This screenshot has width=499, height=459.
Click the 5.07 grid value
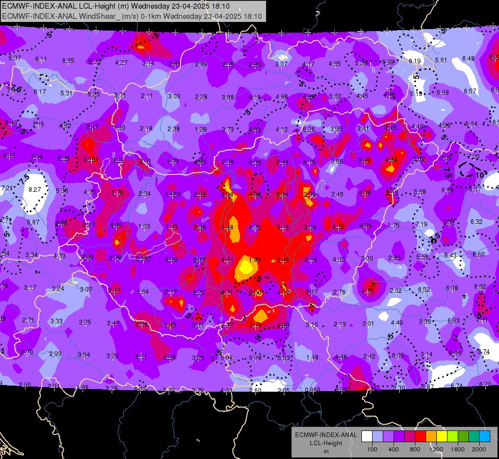[199, 260]
